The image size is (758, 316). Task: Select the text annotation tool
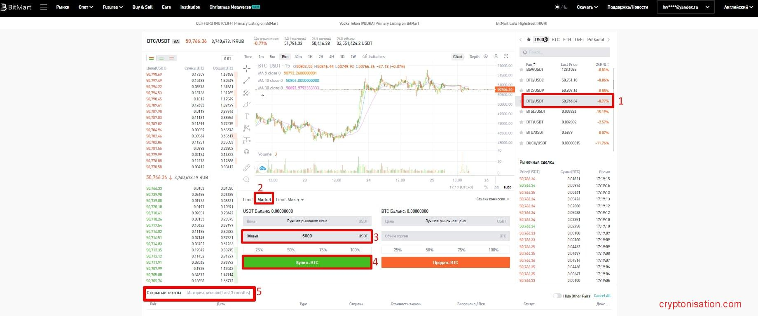(x=247, y=116)
